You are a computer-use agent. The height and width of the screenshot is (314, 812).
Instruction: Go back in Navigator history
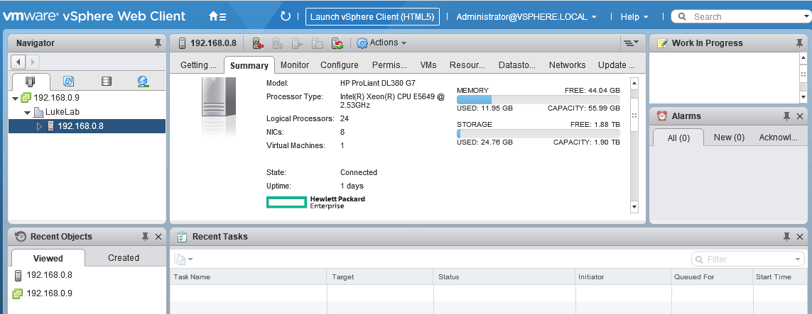(18, 62)
